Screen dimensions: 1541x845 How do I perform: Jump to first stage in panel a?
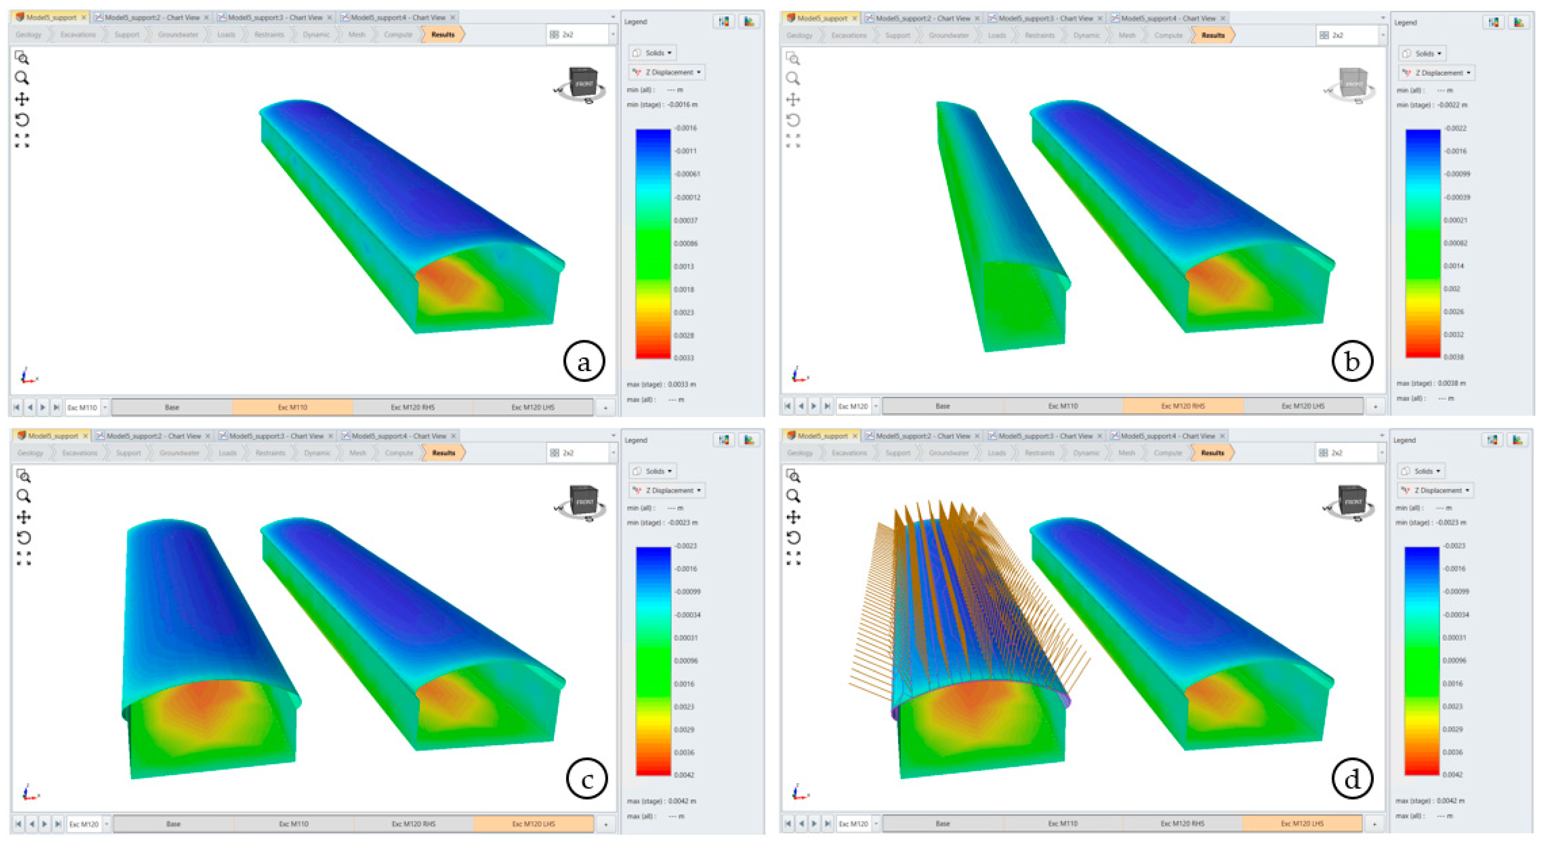17,407
